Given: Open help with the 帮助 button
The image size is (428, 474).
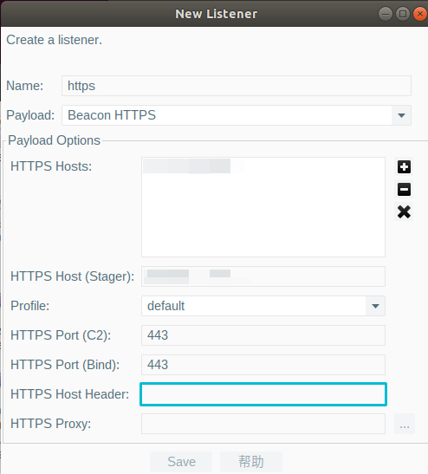Looking at the screenshot, I should coord(251,462).
